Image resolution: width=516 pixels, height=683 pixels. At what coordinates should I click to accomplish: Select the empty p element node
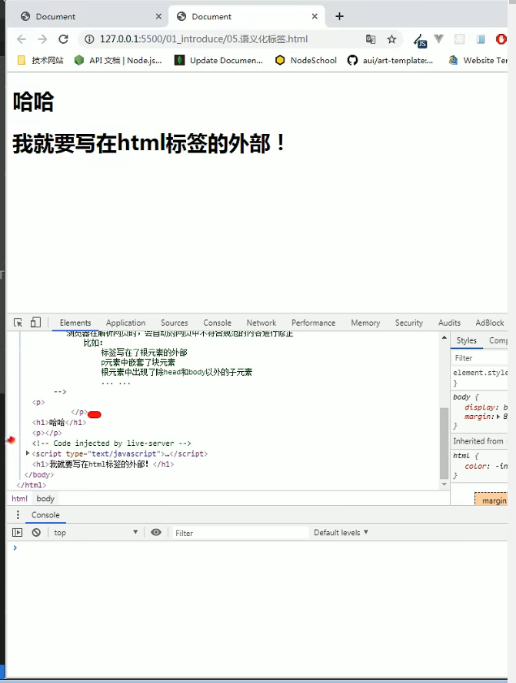47,433
